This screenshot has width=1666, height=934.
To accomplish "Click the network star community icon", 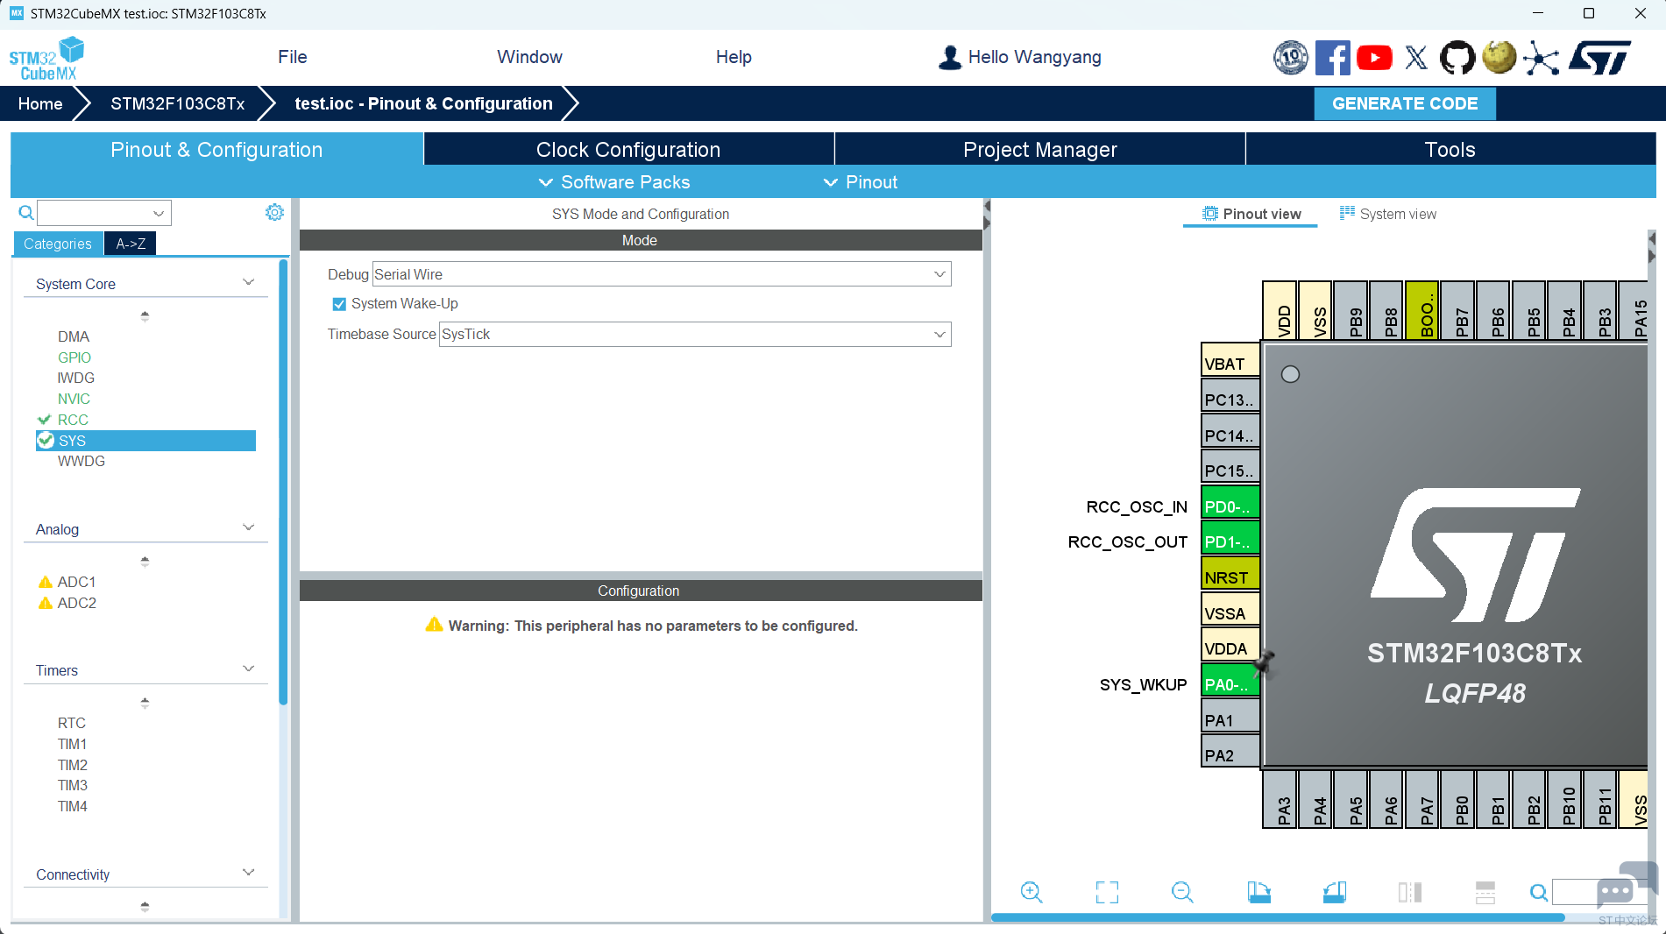I will (x=1541, y=58).
